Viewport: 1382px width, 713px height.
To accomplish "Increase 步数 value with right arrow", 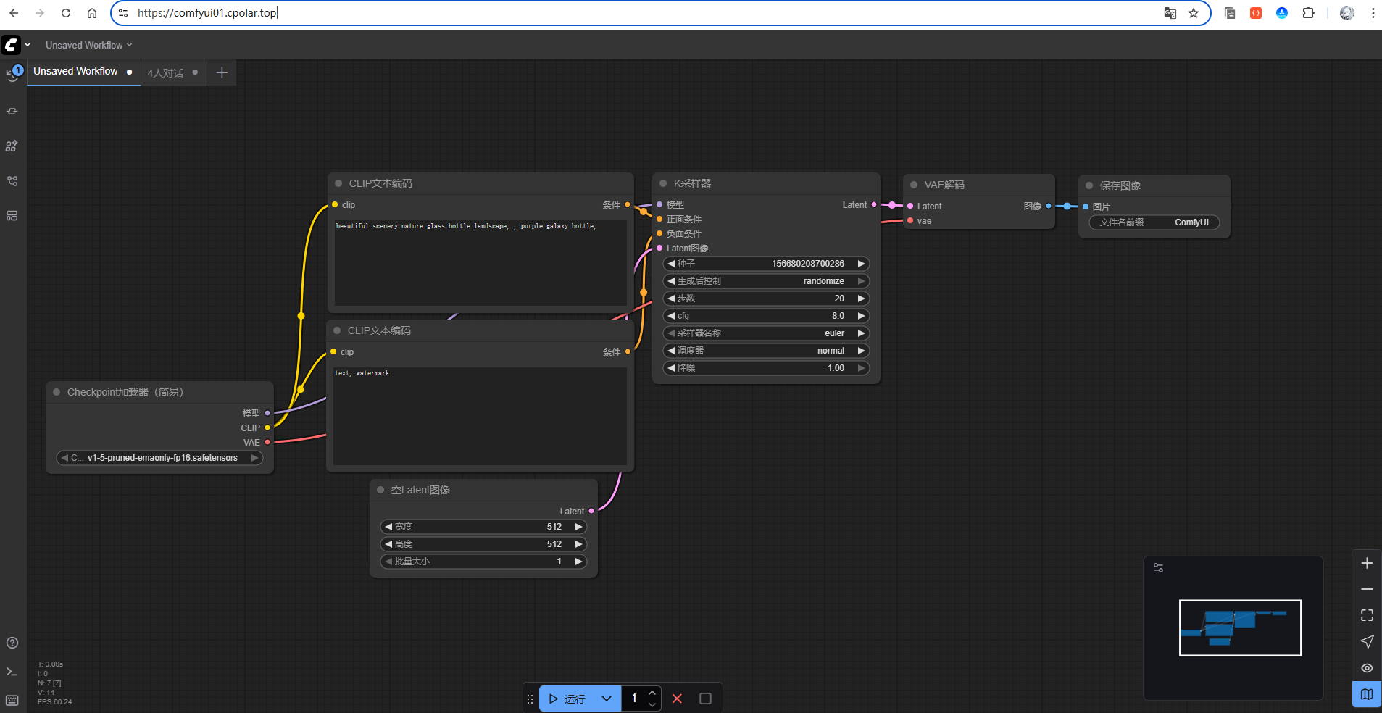I will (x=861, y=299).
